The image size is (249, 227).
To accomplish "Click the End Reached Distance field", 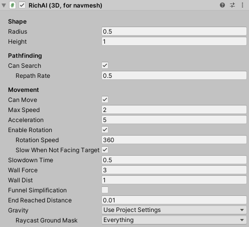I will (x=174, y=200).
